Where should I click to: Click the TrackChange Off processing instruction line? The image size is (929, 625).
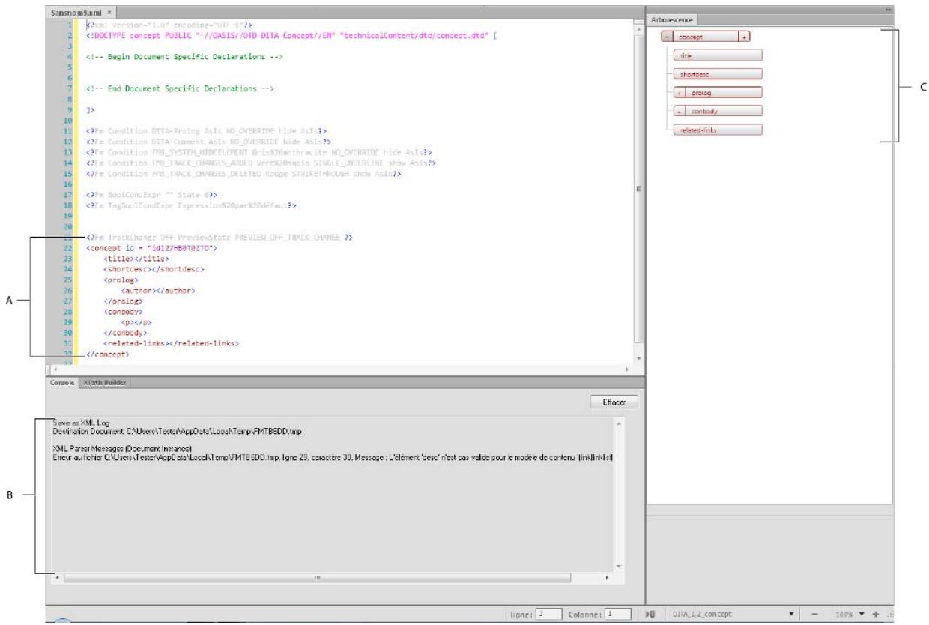tap(220, 237)
